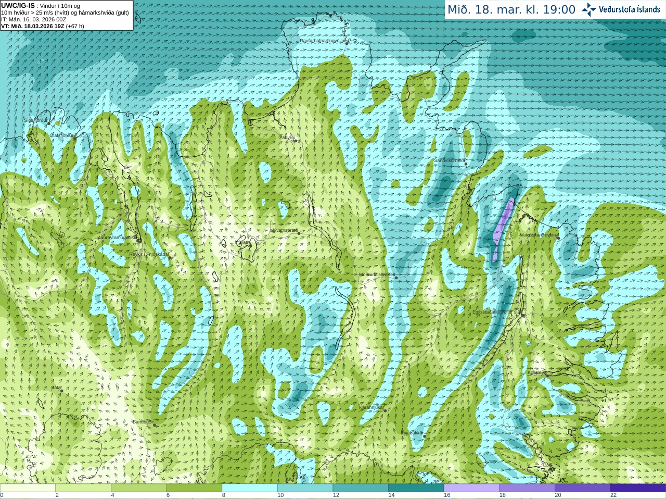This screenshot has height=499, width=666.
Task: Click the 16–18 m/s light purple legend swatch
Action: 471,488
